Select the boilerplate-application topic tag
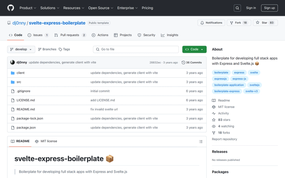 tap(229, 85)
